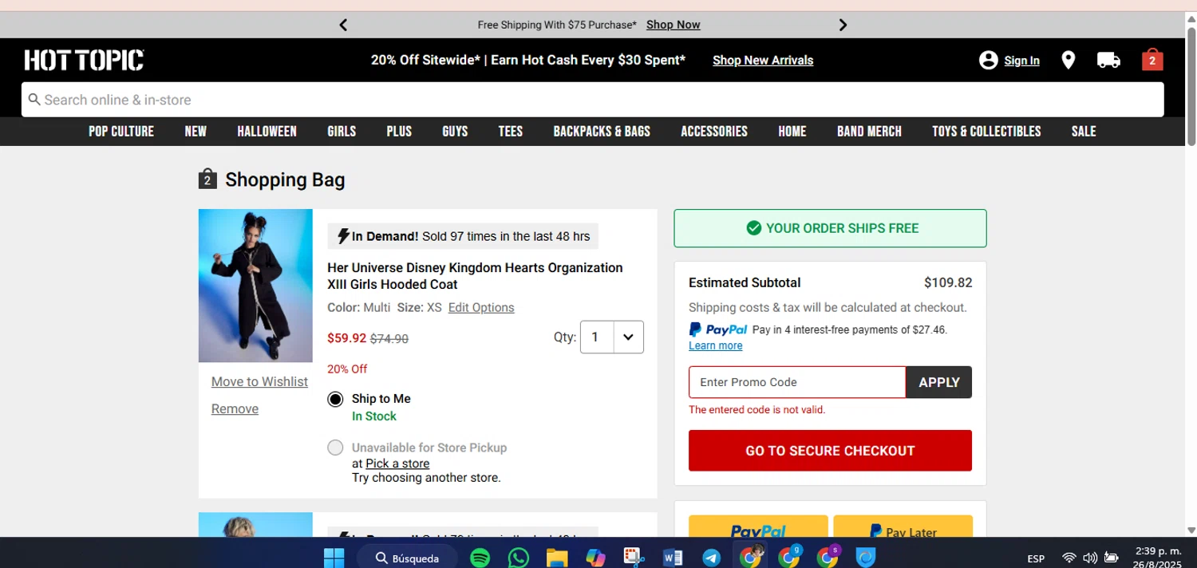The image size is (1197, 568).
Task: Go to previous promo banner message
Action: coord(343,25)
